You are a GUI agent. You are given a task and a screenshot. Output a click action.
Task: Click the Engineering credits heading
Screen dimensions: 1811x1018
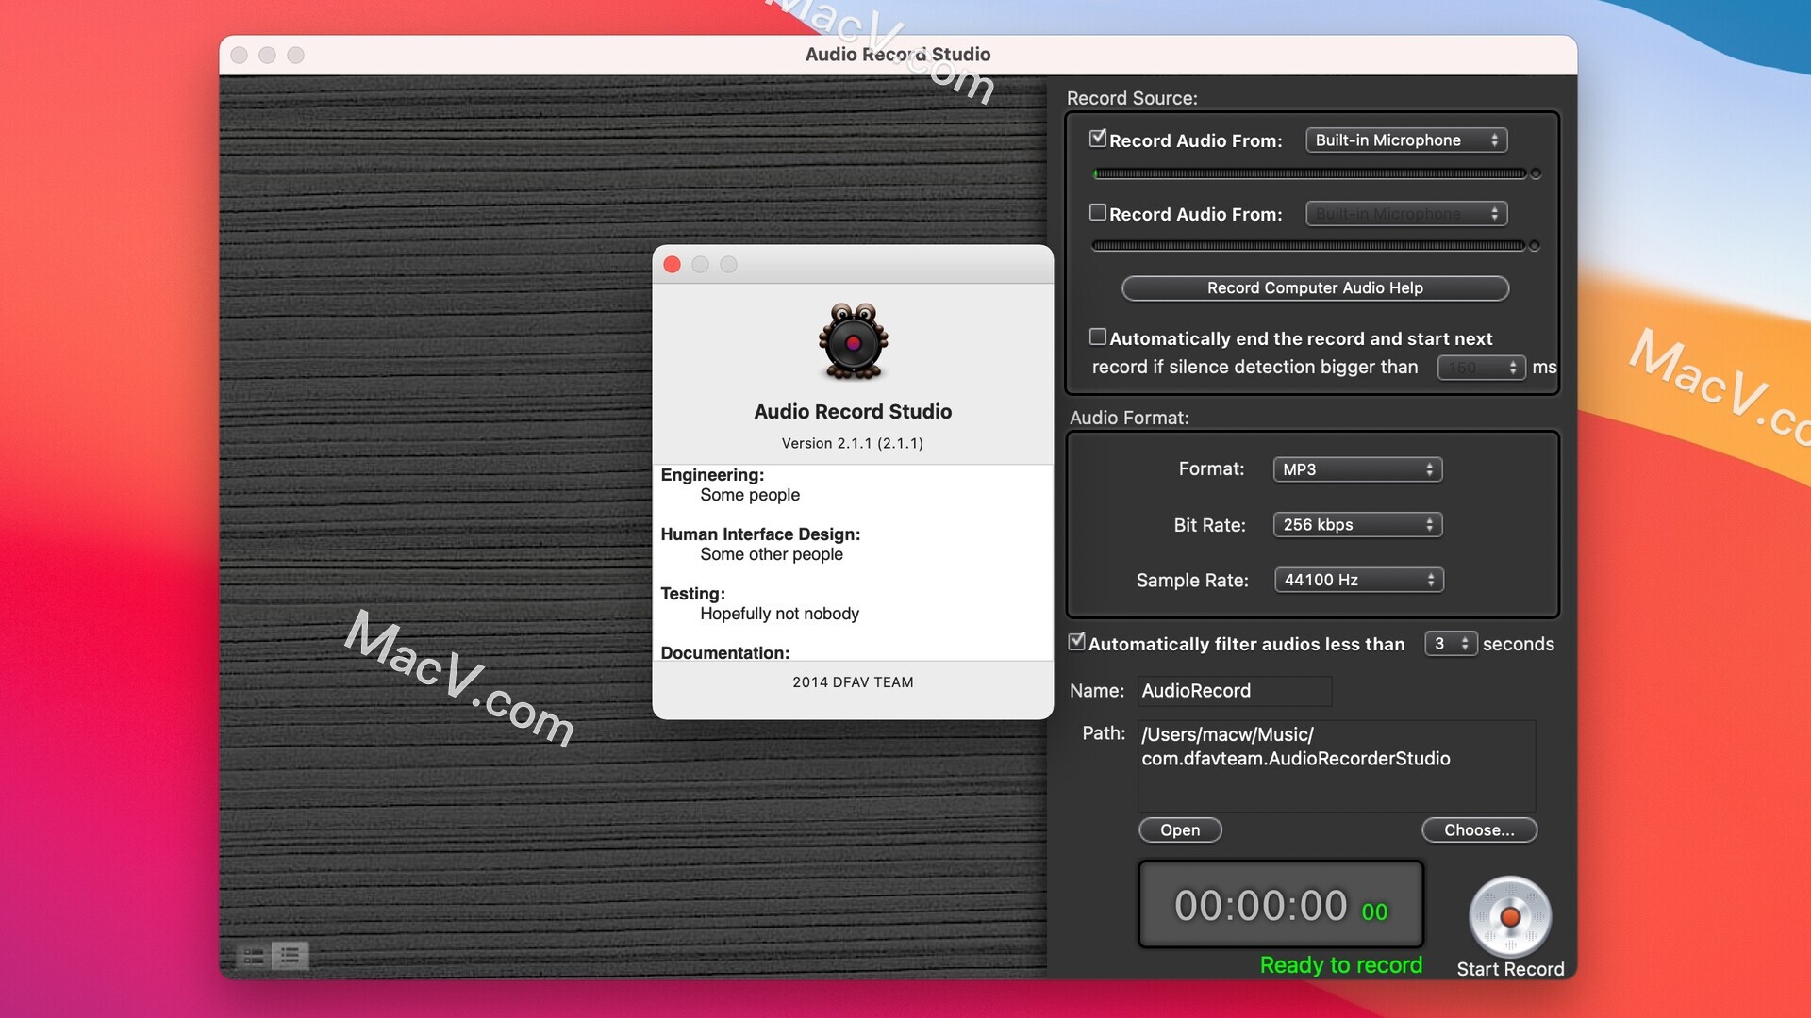(712, 475)
